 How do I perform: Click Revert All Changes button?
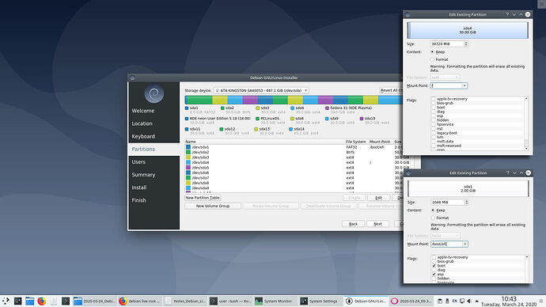click(391, 90)
